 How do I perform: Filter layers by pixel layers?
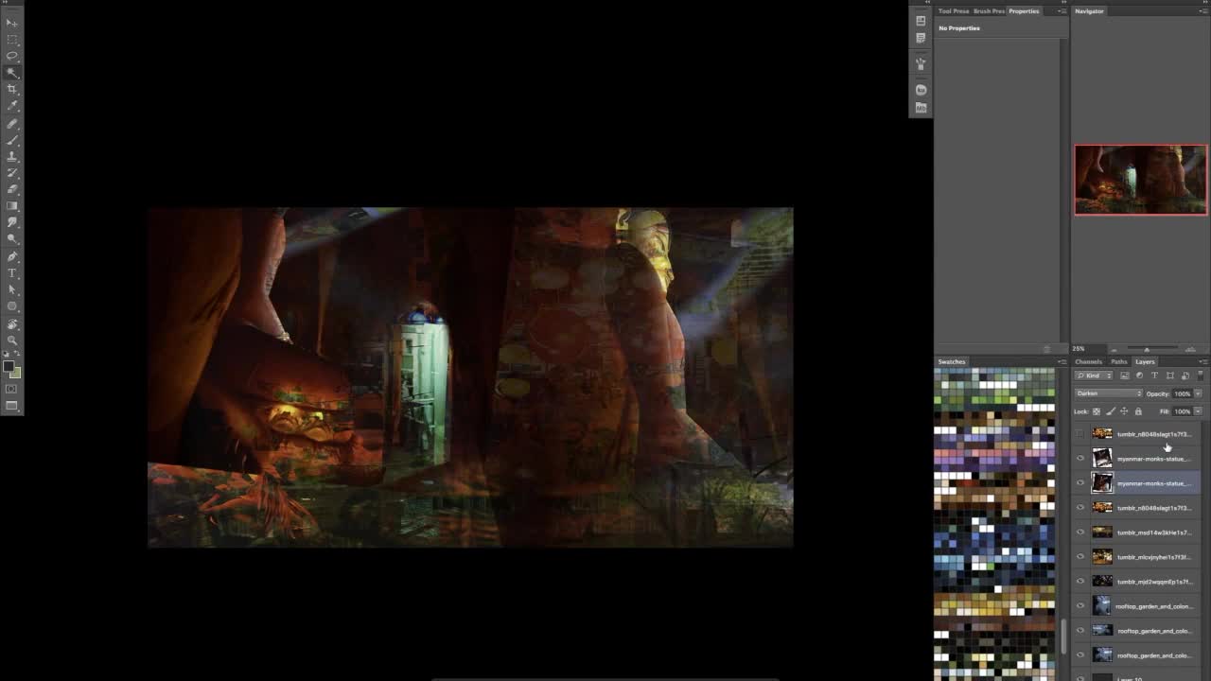[x=1125, y=375]
